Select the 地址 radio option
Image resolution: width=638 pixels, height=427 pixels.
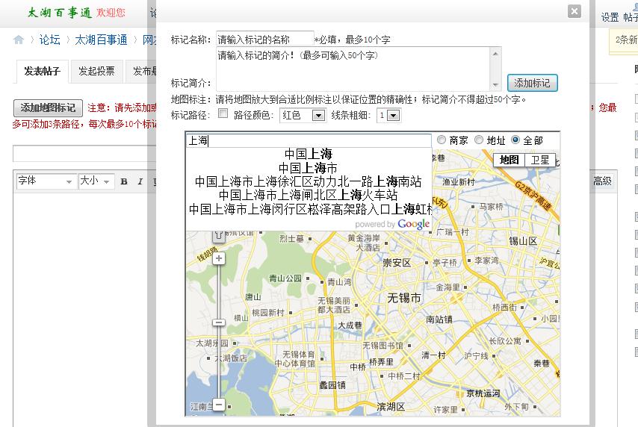click(x=479, y=140)
